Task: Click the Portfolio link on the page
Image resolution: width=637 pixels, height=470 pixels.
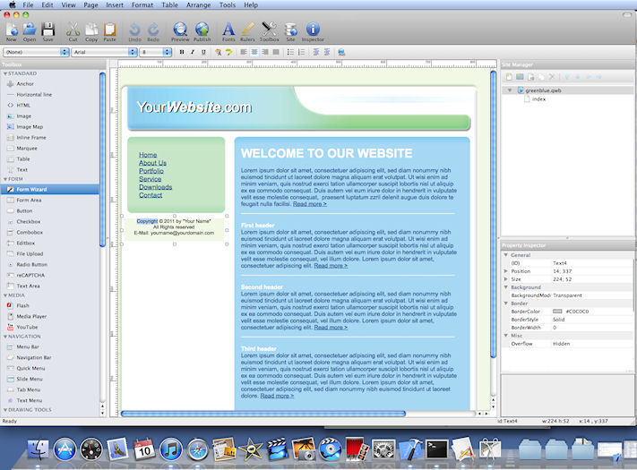Action: tap(151, 171)
